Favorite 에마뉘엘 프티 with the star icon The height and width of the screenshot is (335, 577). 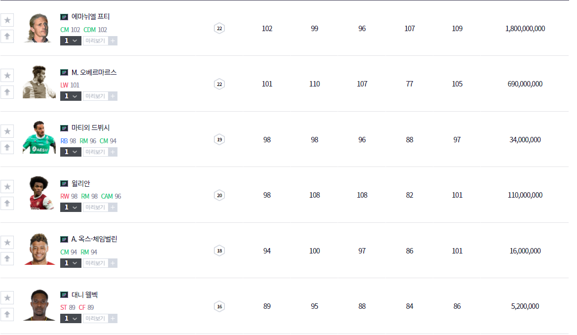coord(7,20)
